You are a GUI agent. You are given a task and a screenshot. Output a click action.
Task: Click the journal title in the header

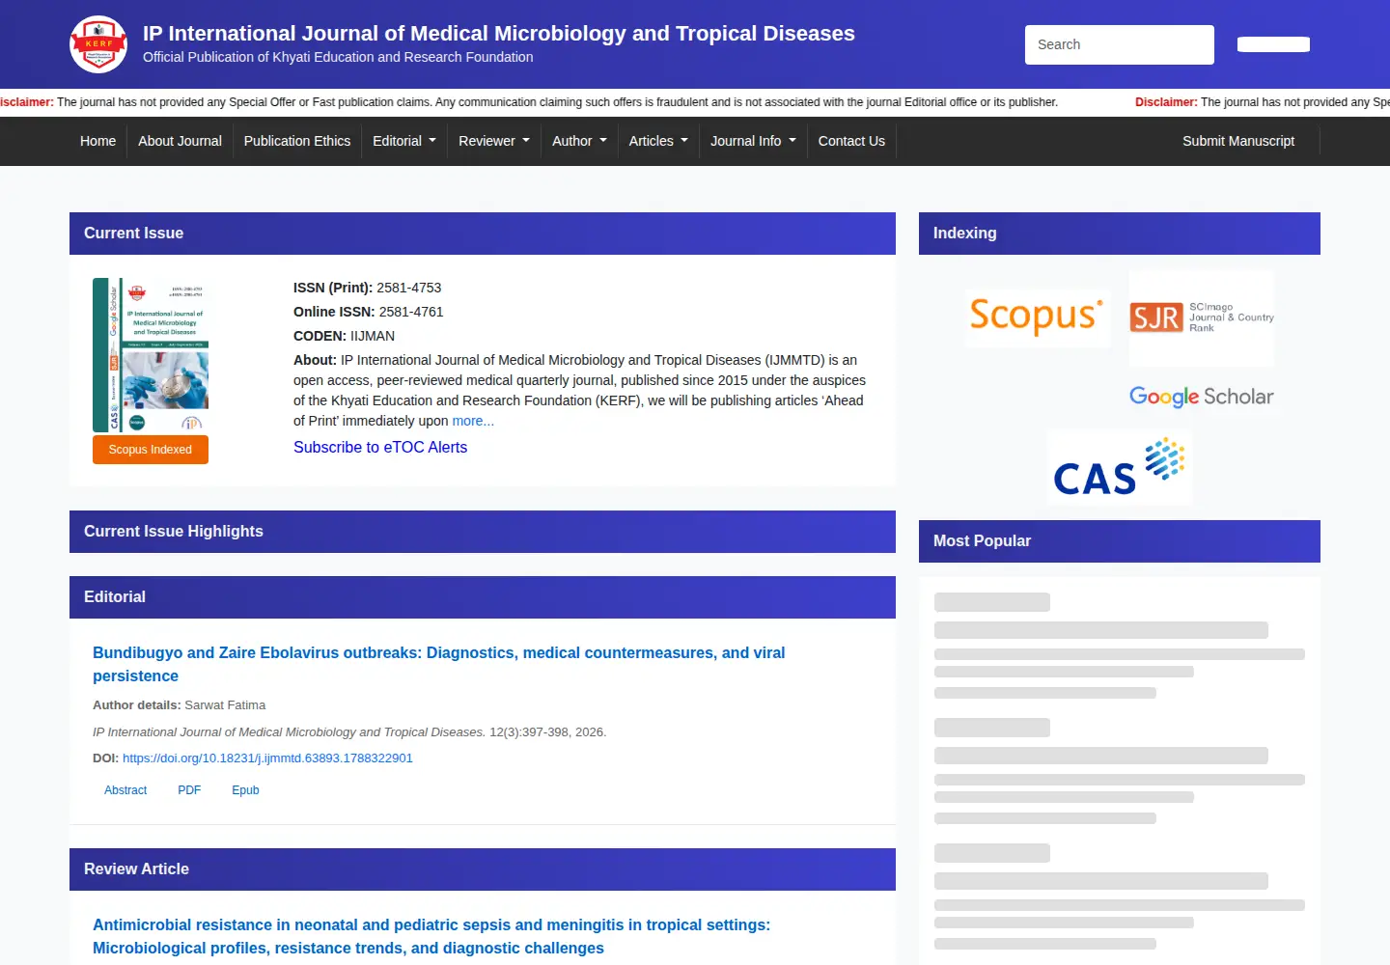tap(499, 33)
